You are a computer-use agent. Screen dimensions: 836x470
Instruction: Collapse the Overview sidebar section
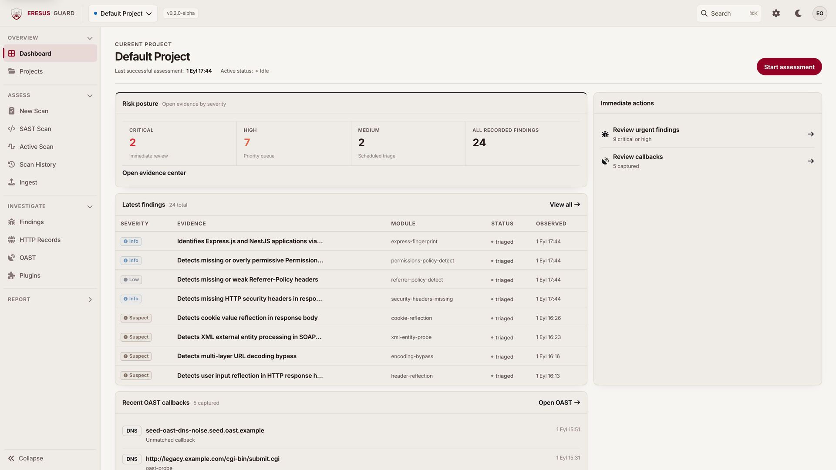90,38
